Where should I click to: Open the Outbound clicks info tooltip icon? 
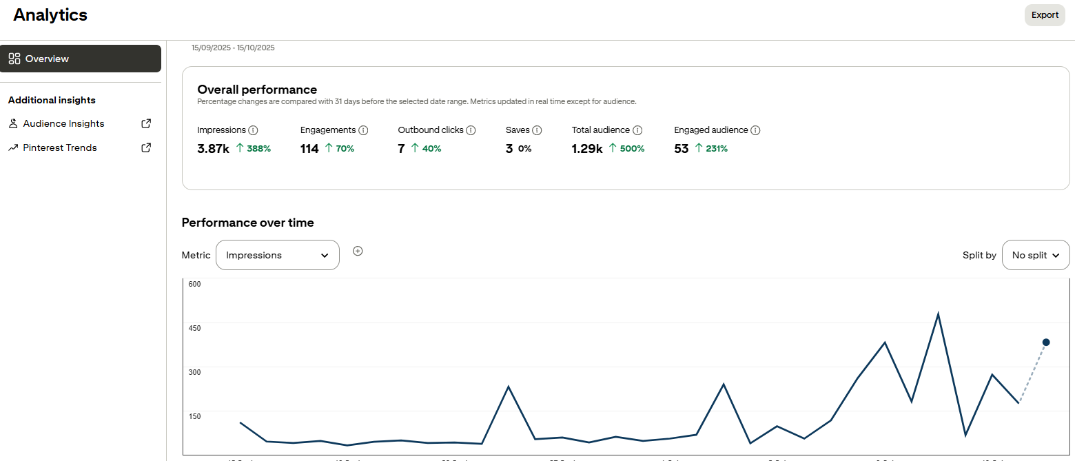(471, 130)
